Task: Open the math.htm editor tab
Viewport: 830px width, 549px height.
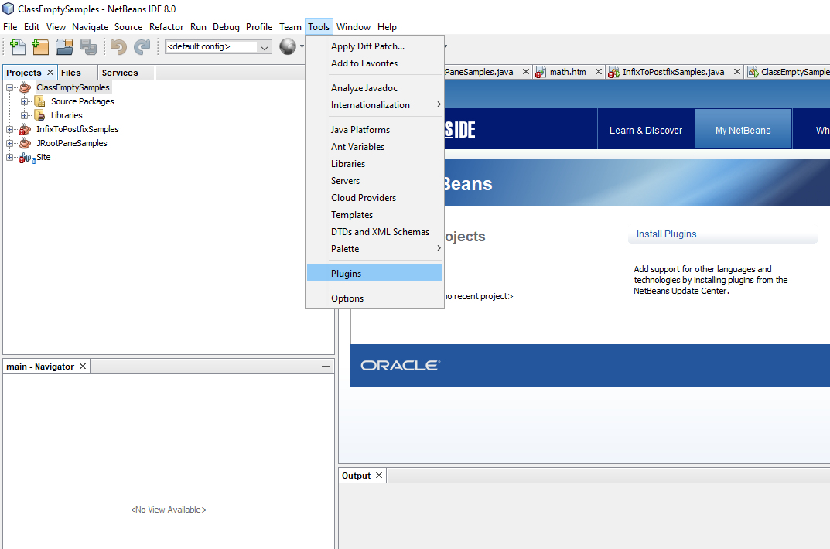Action: click(567, 72)
